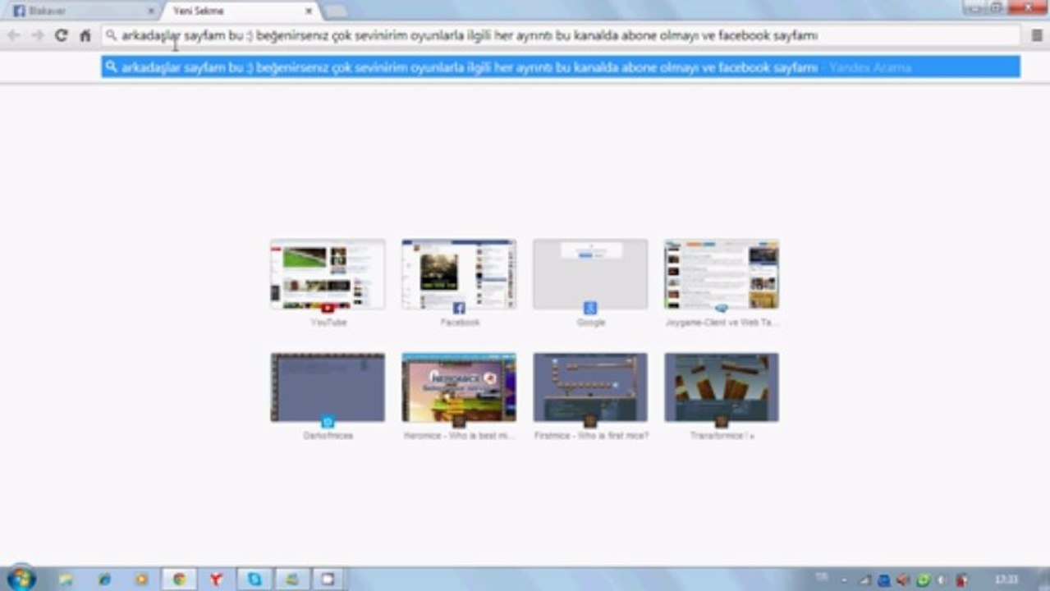Image resolution: width=1050 pixels, height=591 pixels.
Task: Open the Windows Start menu
Action: coord(20,579)
